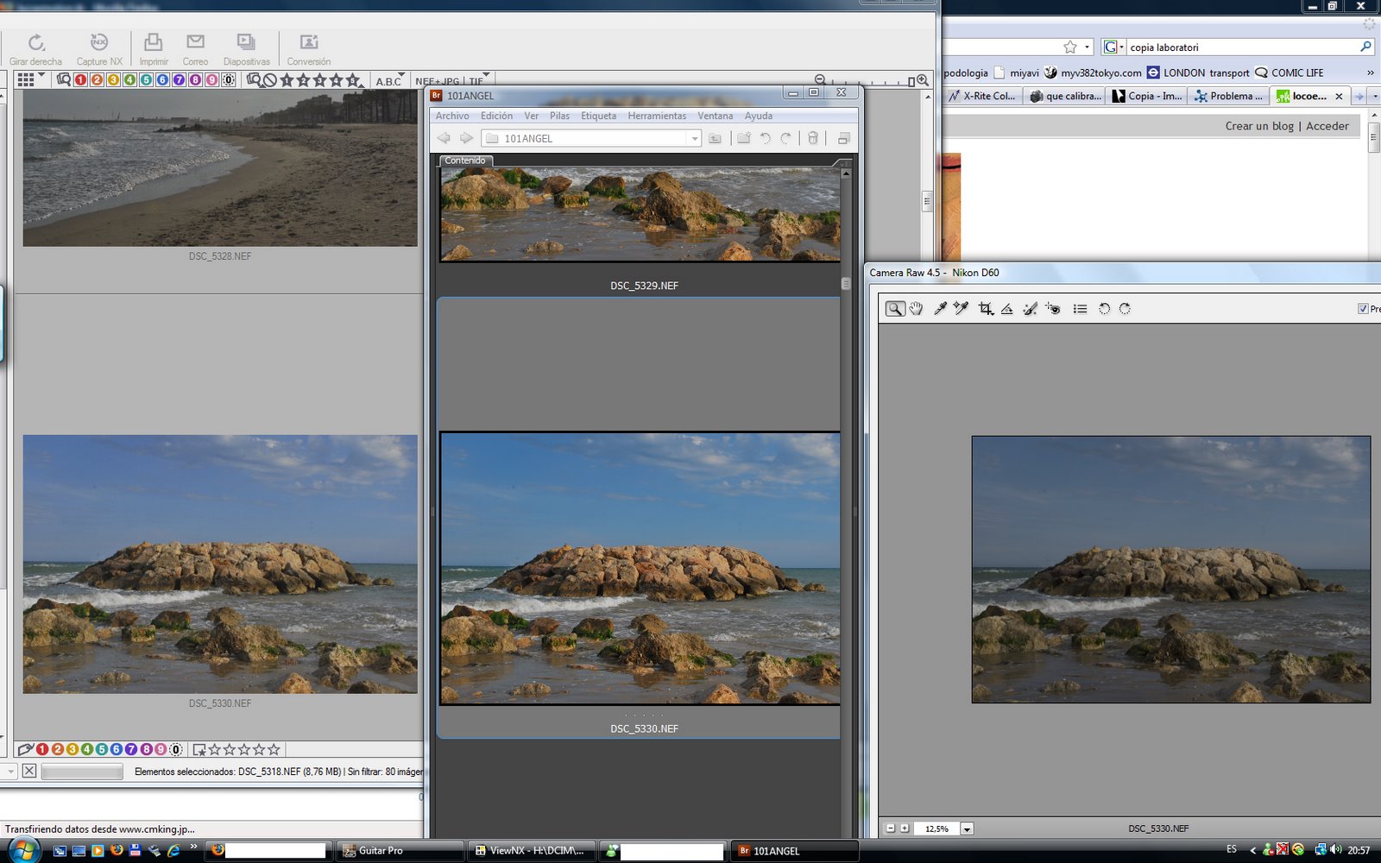Open the NEF+JPG file type dropdown
The height and width of the screenshot is (863, 1381).
pyautogui.click(x=451, y=80)
